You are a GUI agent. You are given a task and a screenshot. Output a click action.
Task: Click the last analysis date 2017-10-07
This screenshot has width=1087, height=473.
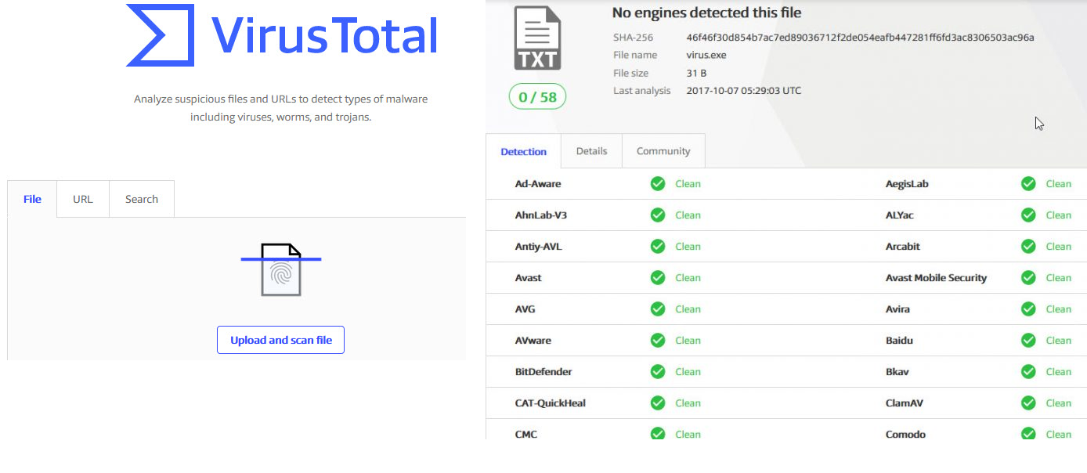744,91
